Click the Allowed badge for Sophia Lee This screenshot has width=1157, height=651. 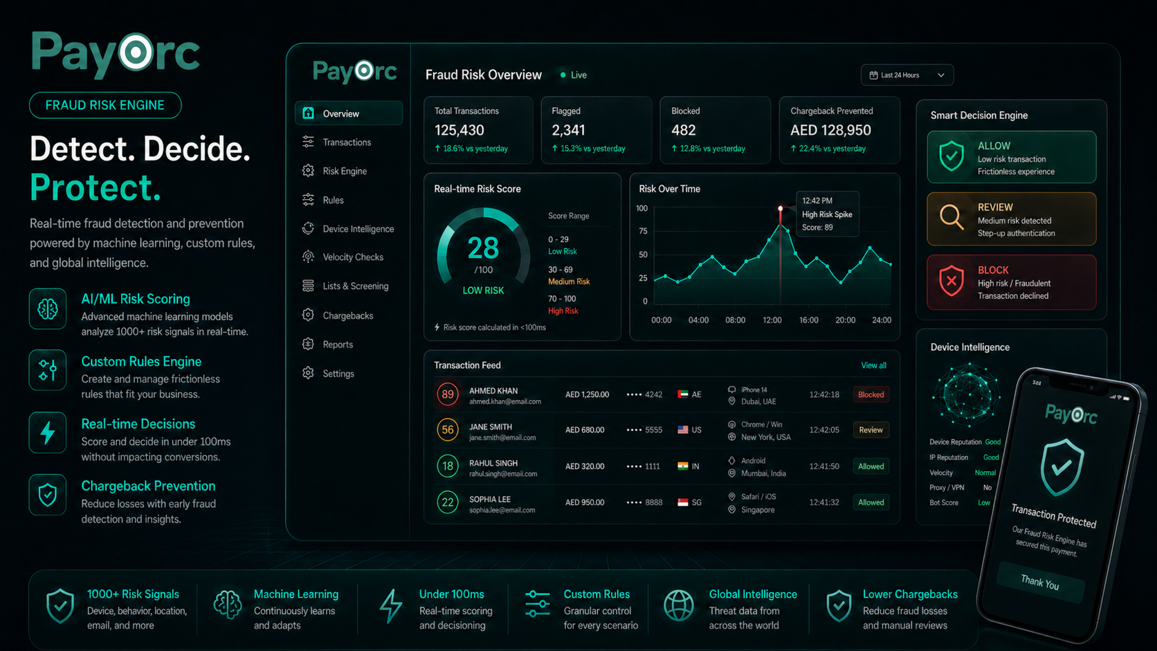click(x=871, y=502)
